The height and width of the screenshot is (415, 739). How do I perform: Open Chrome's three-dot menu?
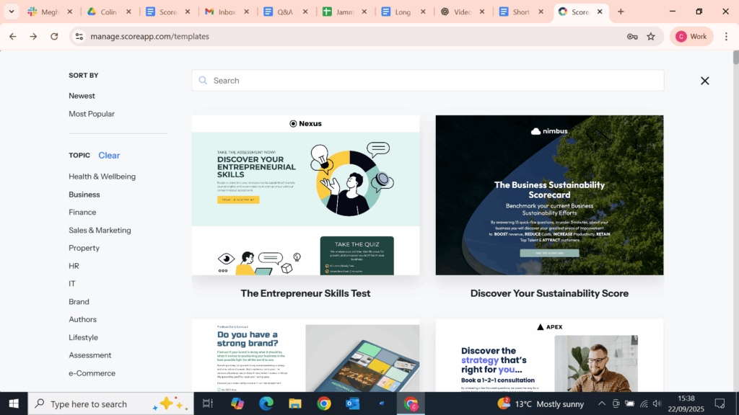tap(726, 36)
